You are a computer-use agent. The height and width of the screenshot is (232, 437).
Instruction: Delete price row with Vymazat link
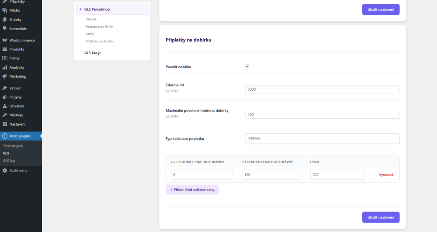[x=385, y=175]
